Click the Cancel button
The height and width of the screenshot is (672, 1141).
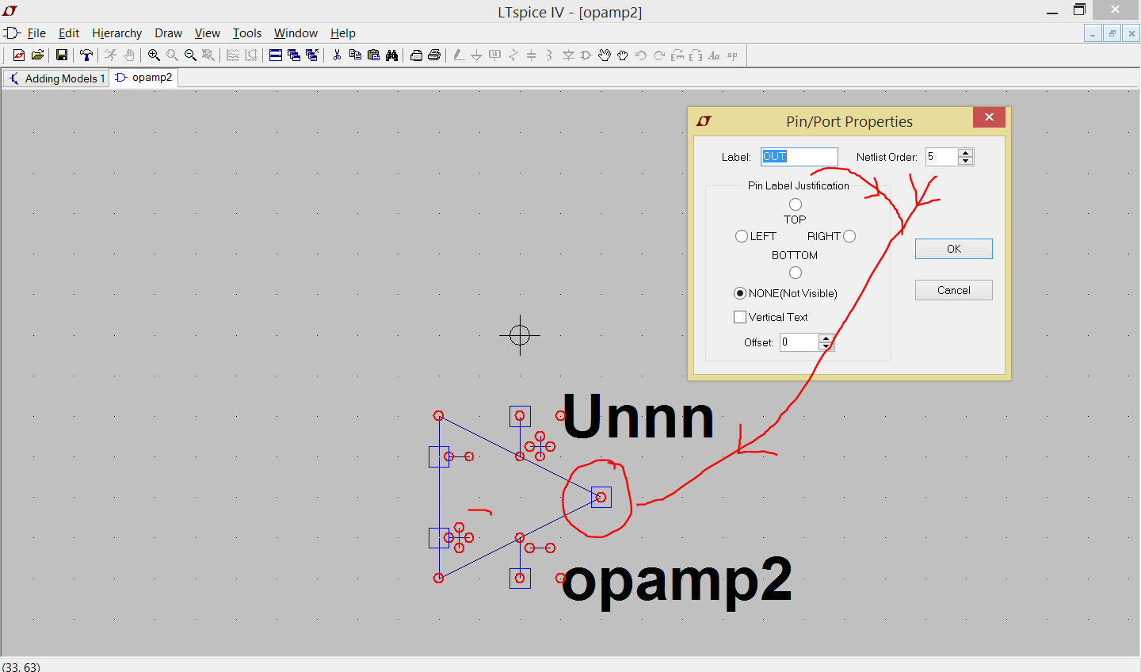click(954, 290)
